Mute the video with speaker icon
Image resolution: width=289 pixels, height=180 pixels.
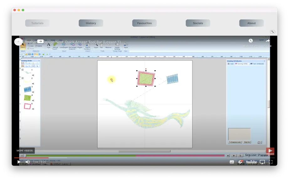point(28,162)
